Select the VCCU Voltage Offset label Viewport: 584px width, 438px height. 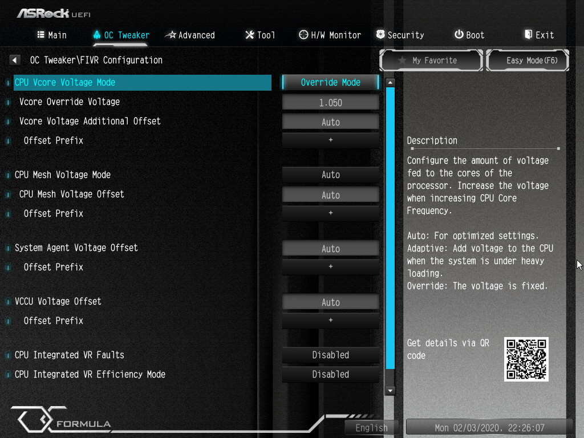[58, 302]
